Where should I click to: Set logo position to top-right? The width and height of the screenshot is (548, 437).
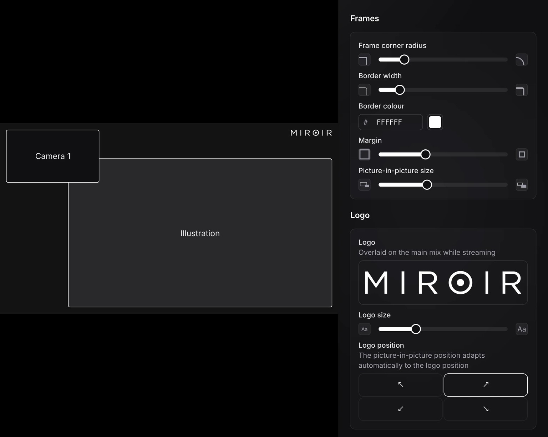[x=486, y=385]
